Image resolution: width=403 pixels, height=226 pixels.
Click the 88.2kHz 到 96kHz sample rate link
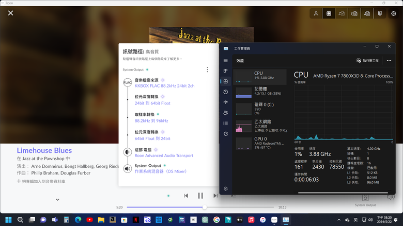pos(151,121)
